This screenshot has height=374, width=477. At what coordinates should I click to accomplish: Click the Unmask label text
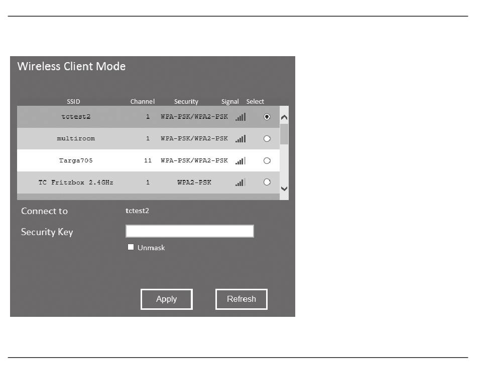[151, 248]
